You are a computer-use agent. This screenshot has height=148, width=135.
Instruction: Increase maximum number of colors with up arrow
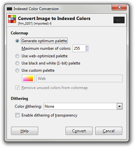pos(87,46)
